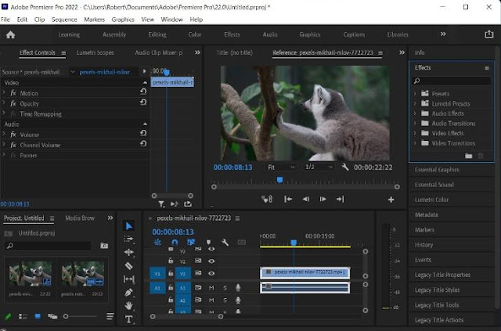The height and width of the screenshot is (331, 501).
Task: Open the 1/2 playback resolution dropdown
Action: tap(319, 167)
